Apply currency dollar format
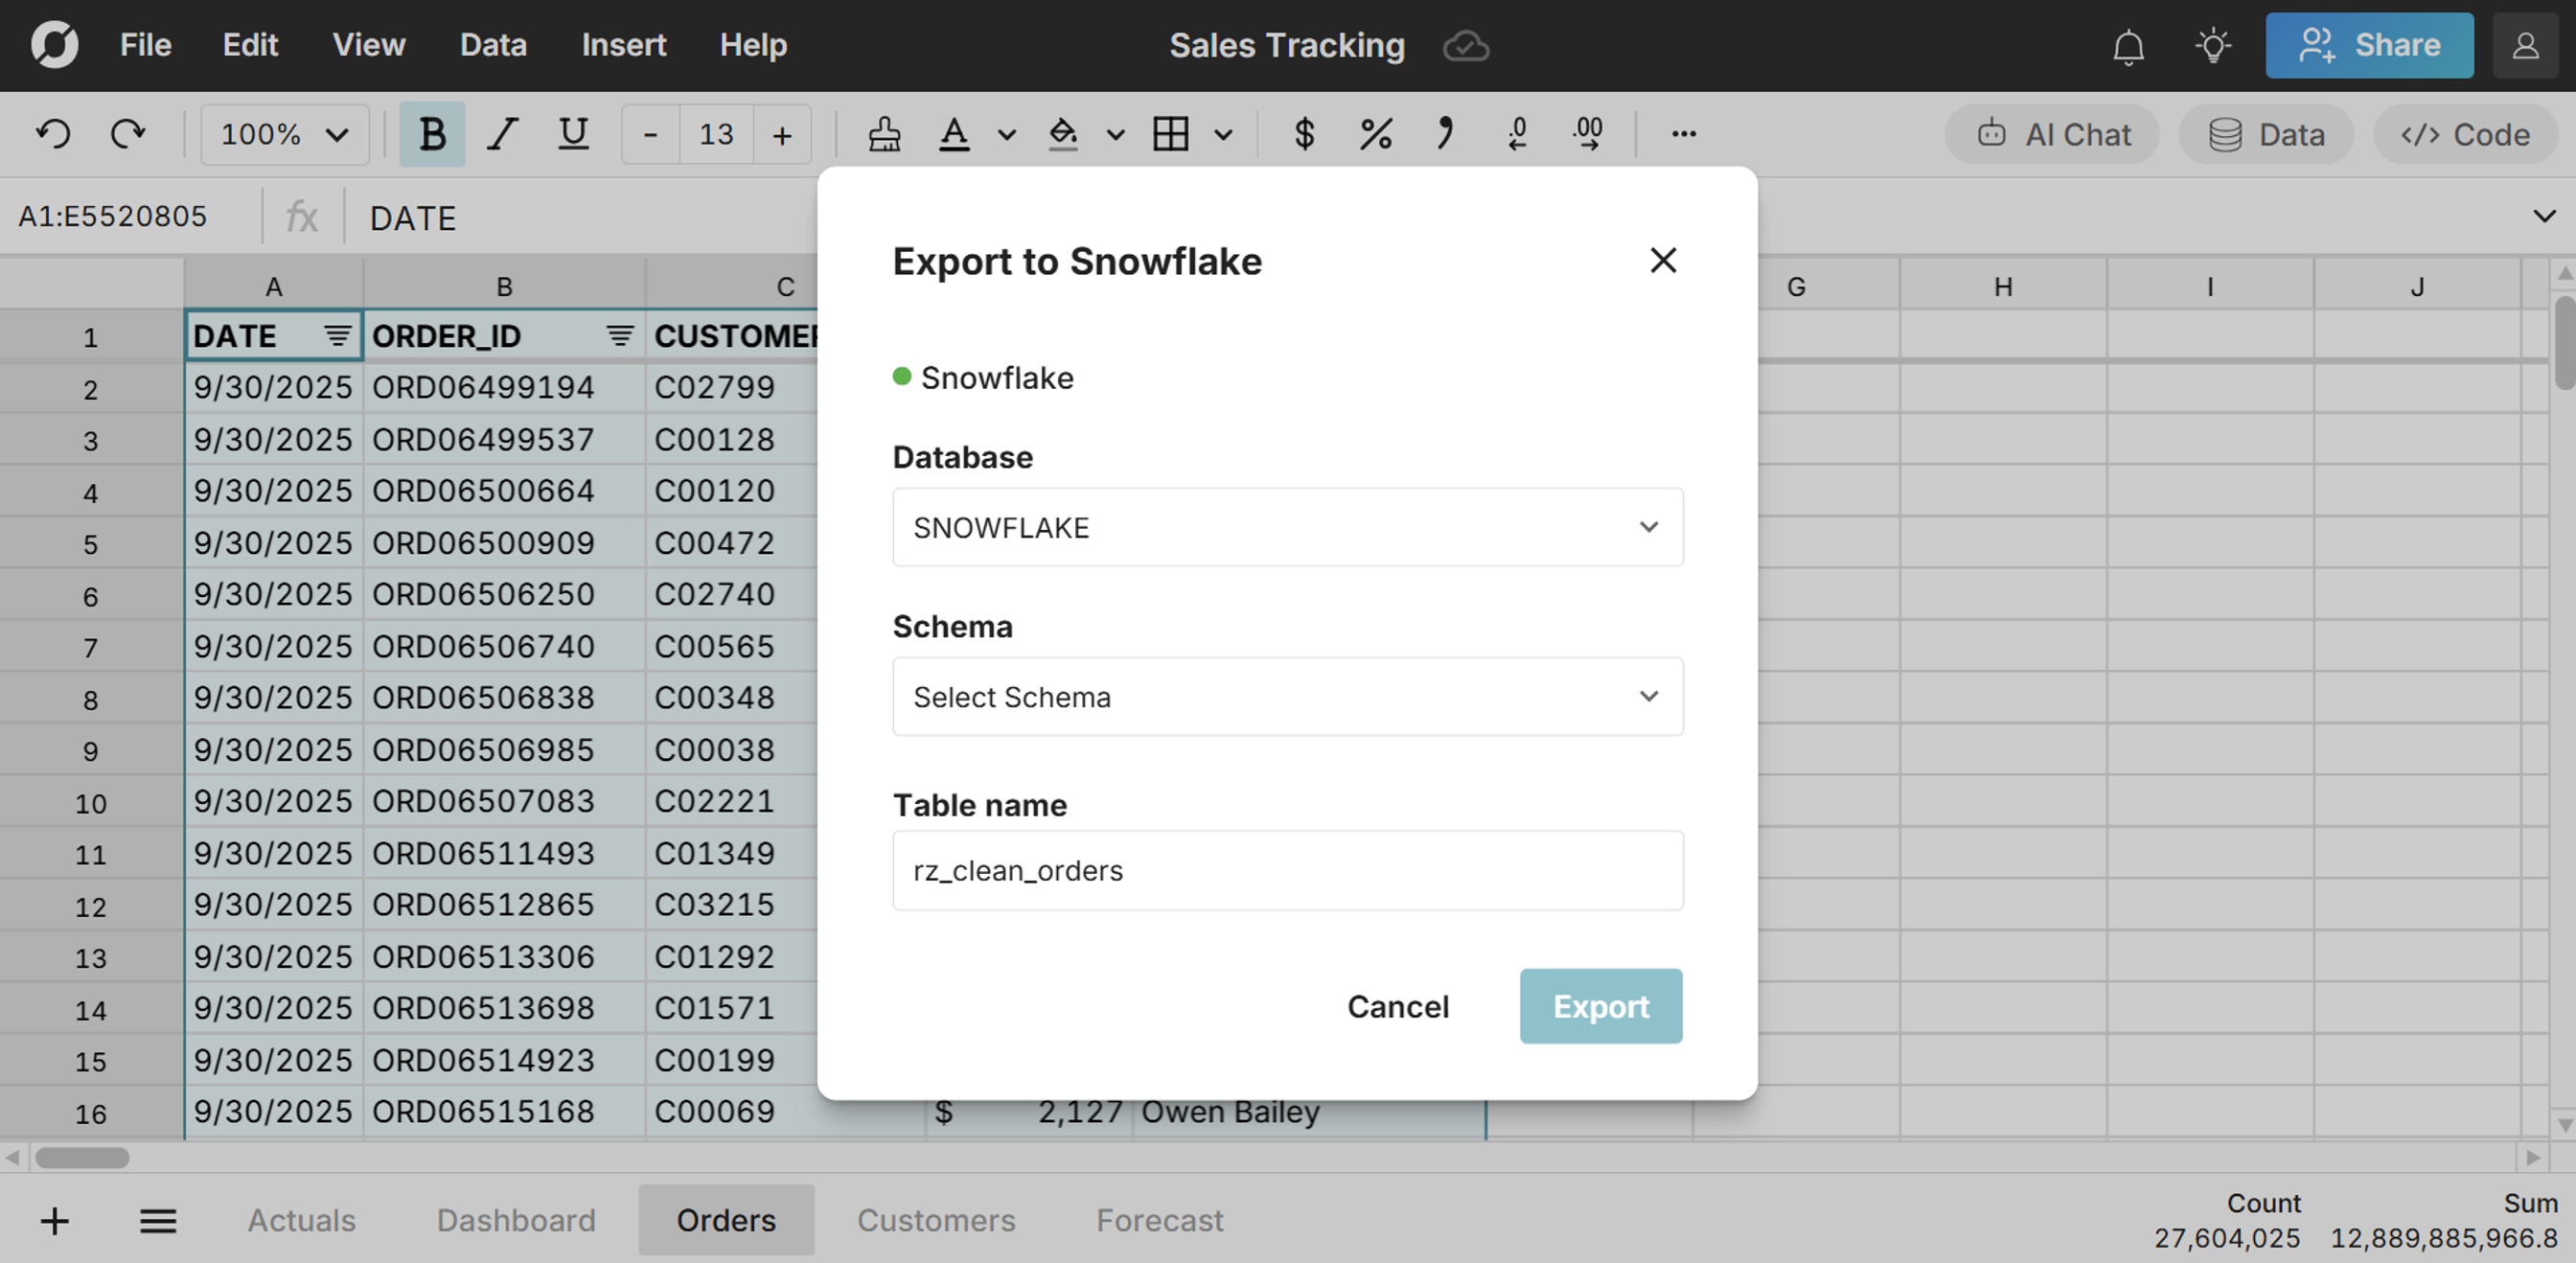This screenshot has height=1263, width=2576. (x=1304, y=134)
